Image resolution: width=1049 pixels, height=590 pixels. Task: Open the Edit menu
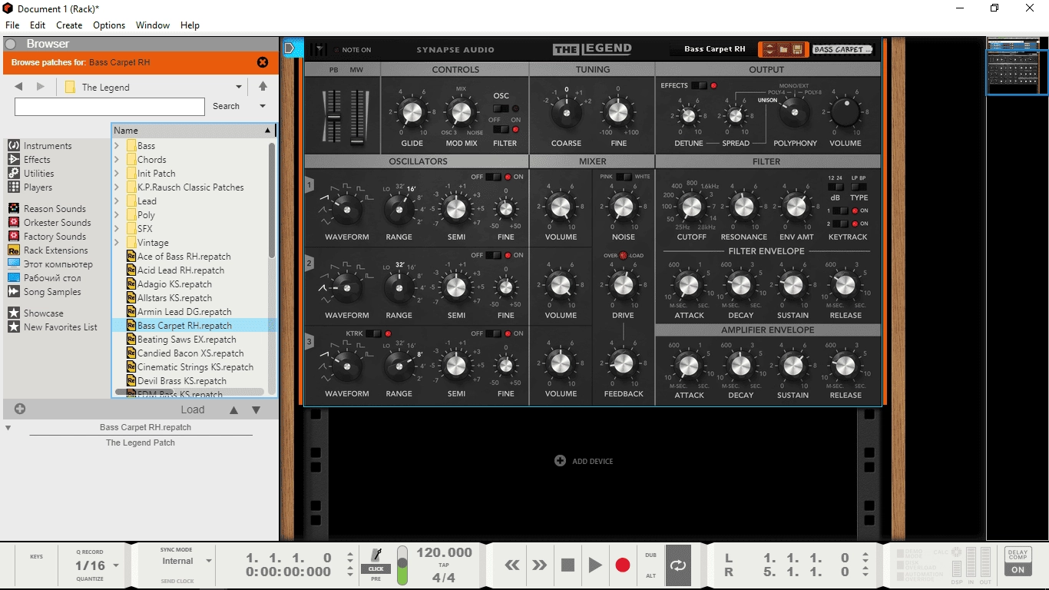tap(38, 25)
